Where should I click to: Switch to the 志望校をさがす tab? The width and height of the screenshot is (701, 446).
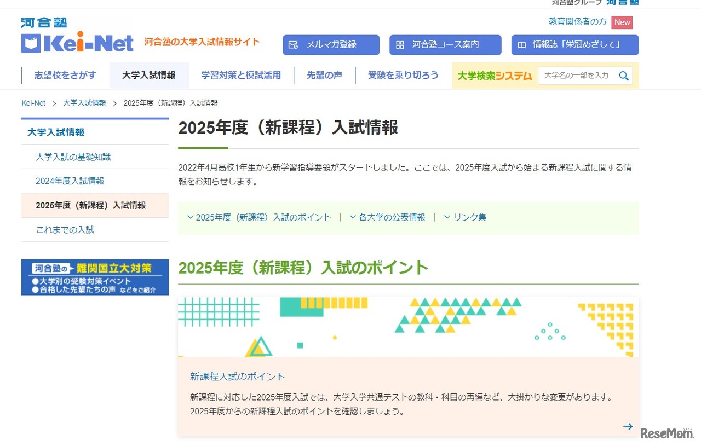(x=65, y=76)
